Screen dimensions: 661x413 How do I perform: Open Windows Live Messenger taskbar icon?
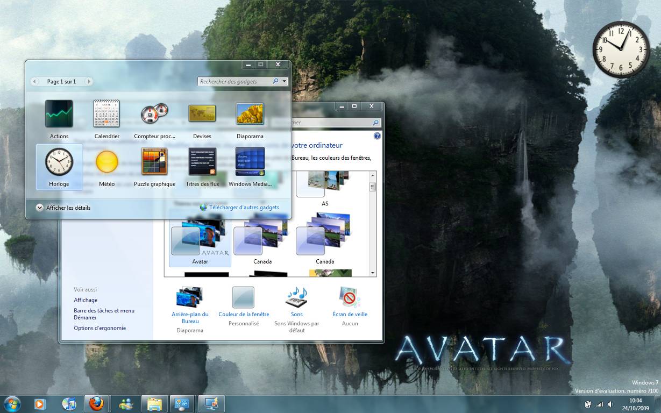[x=126, y=403]
